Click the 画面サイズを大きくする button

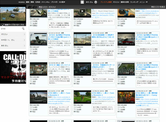point(13,25)
